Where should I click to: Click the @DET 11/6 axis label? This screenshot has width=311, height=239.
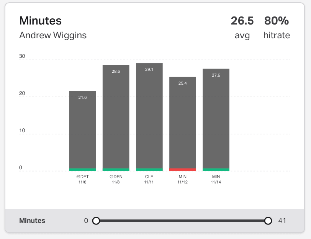pyautogui.click(x=82, y=179)
